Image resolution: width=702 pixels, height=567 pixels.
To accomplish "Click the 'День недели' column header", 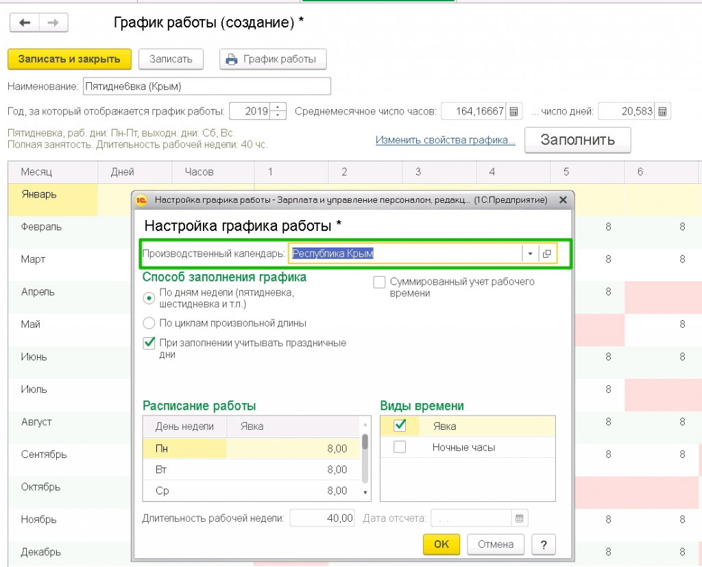I will tap(185, 427).
